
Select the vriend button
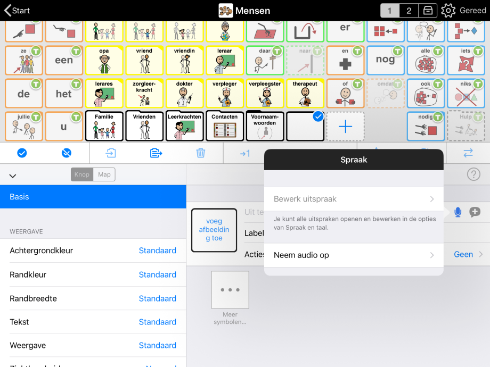[x=144, y=60]
